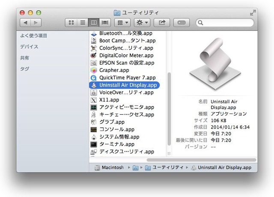Click the Applications folder icon in path bar
The width and height of the screenshot is (274, 197).
[135, 168]
